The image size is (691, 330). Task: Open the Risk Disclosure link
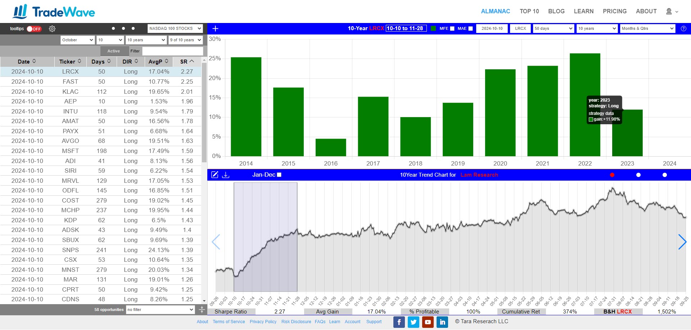[296, 322]
